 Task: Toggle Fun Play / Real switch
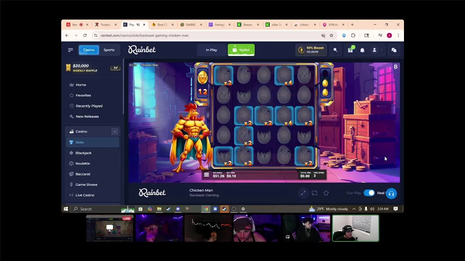(x=369, y=193)
